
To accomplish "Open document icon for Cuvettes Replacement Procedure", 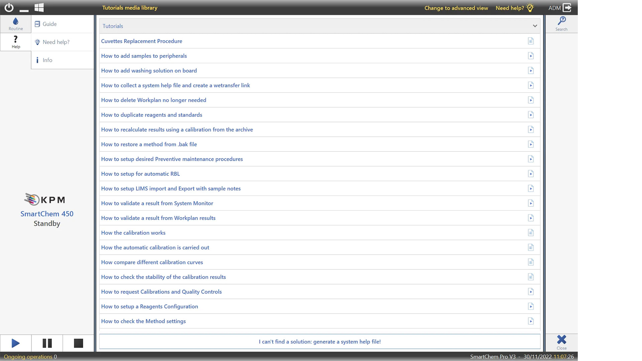I will click(x=531, y=41).
